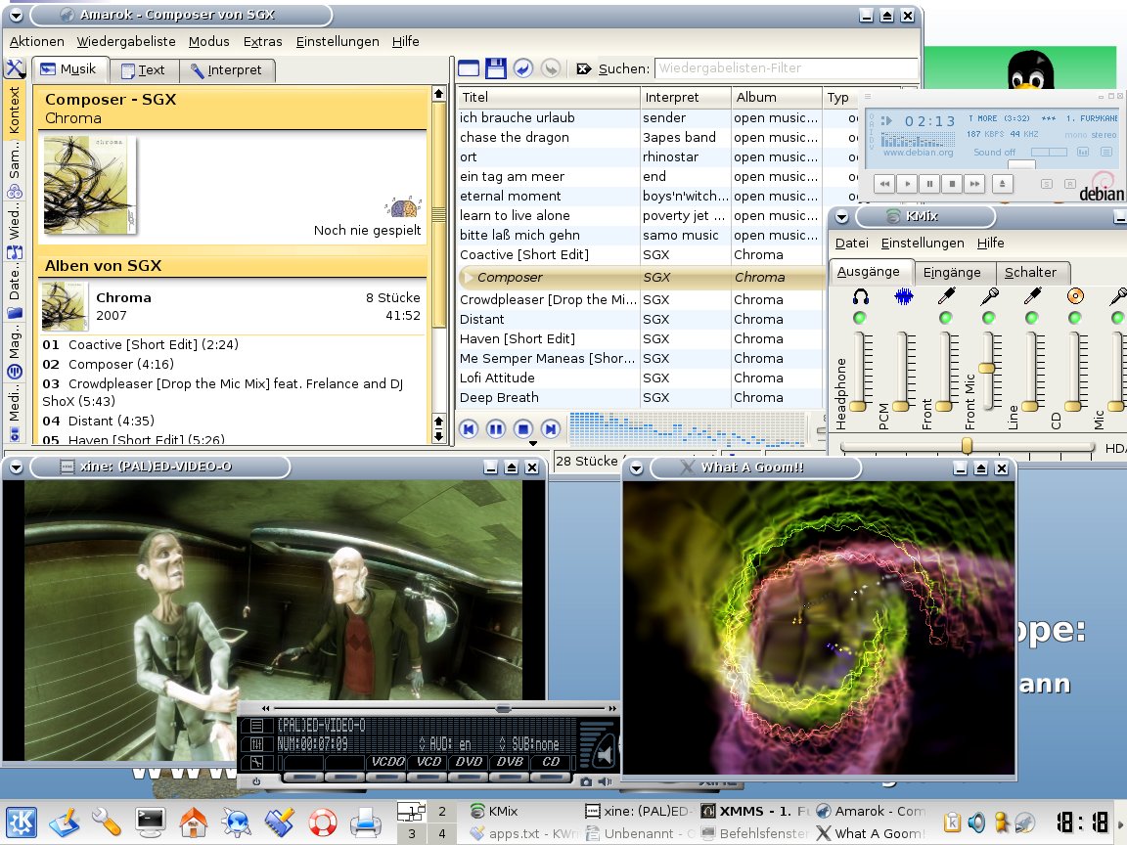The height and width of the screenshot is (845, 1127).
Task: Open the Kontext sidebar panel
Action: coord(15,110)
